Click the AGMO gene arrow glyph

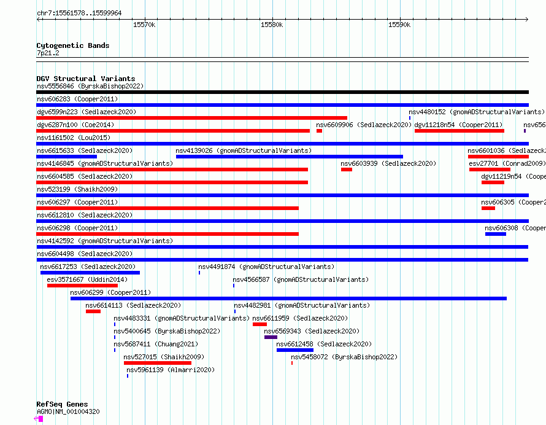38,419
